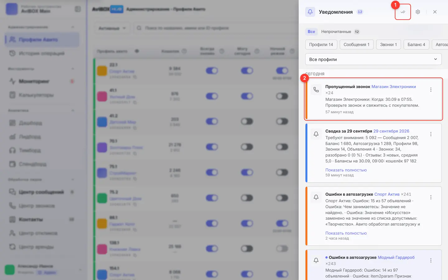Focus the profile search field
The image size is (448, 280).
216,28
